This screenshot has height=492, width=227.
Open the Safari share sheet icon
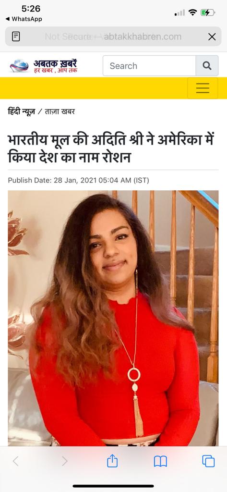point(112,461)
